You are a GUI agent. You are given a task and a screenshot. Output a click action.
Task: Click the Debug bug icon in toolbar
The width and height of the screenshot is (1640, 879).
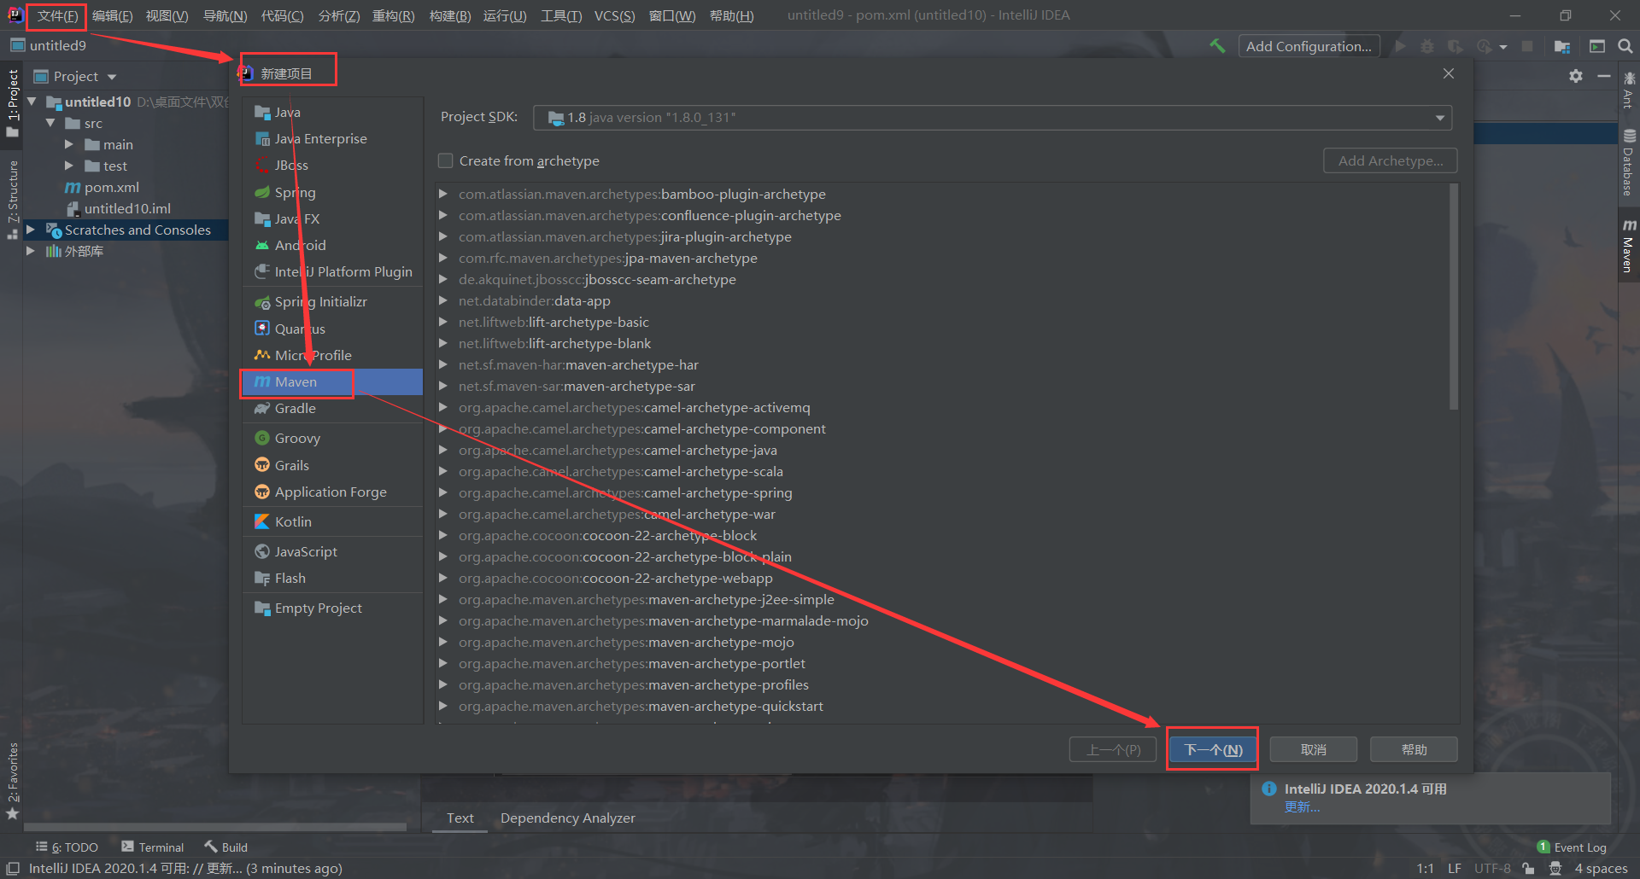(x=1427, y=46)
